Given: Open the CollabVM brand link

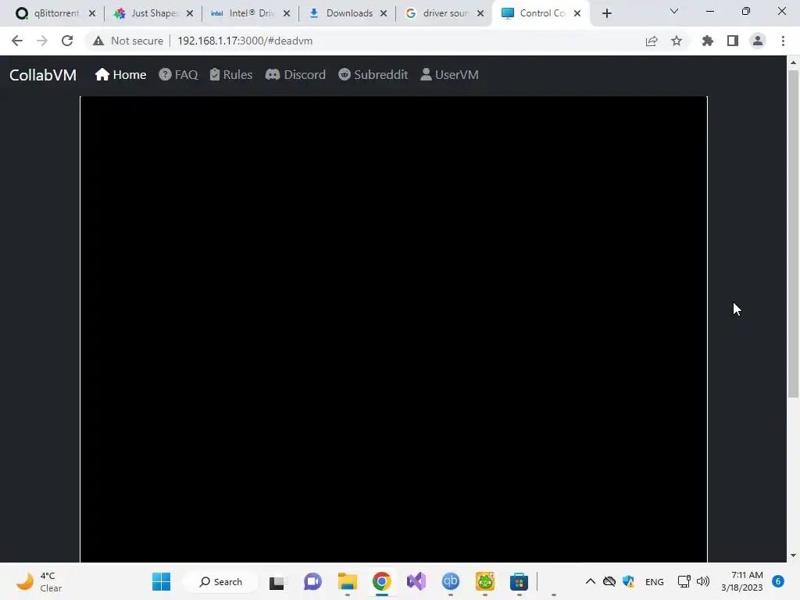Looking at the screenshot, I should (43, 75).
